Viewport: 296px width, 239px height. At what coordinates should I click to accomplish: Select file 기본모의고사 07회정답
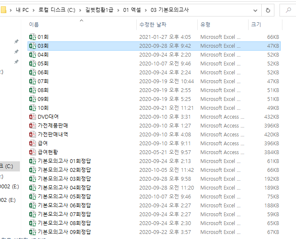(64, 215)
